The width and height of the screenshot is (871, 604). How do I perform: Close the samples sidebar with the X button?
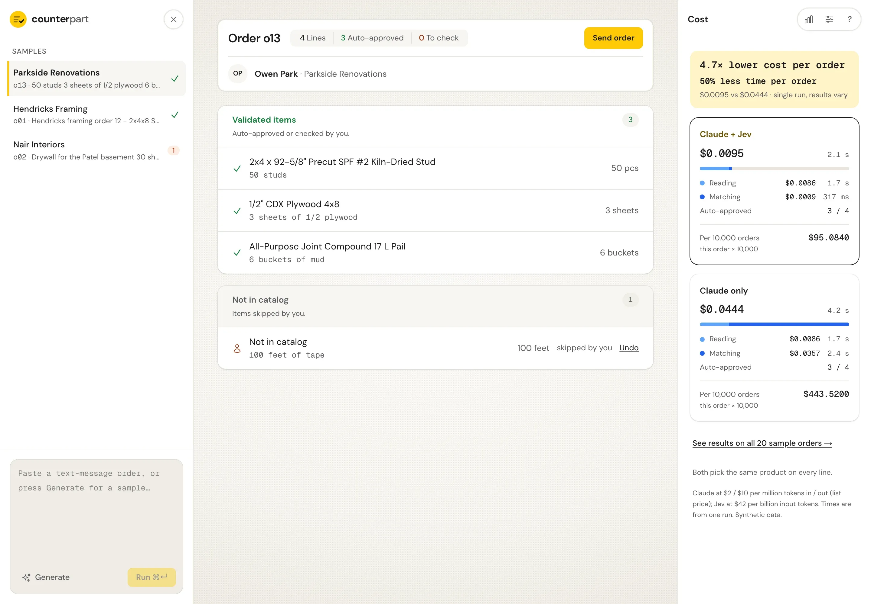click(174, 19)
